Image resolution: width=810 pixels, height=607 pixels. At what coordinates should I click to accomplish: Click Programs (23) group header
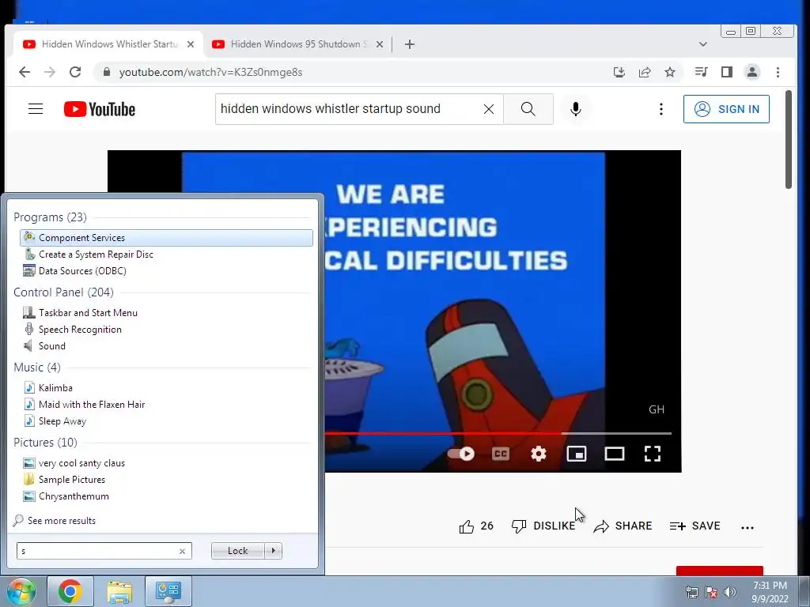(50, 217)
